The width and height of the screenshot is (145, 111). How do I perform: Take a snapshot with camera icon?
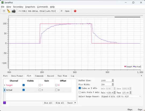tap(14, 11)
